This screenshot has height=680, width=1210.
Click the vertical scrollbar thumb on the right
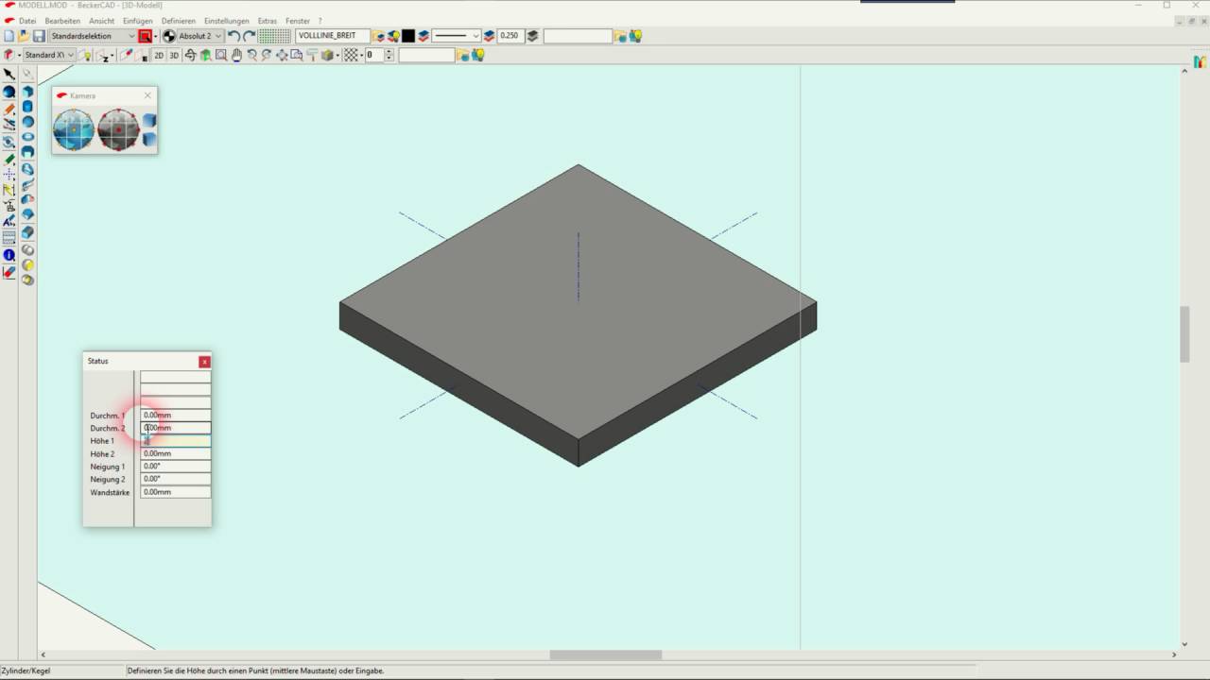pyautogui.click(x=1184, y=334)
